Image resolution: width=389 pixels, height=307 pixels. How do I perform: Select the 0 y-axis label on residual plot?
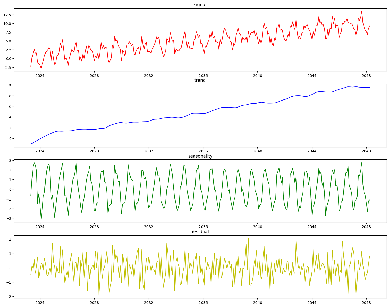10,268
